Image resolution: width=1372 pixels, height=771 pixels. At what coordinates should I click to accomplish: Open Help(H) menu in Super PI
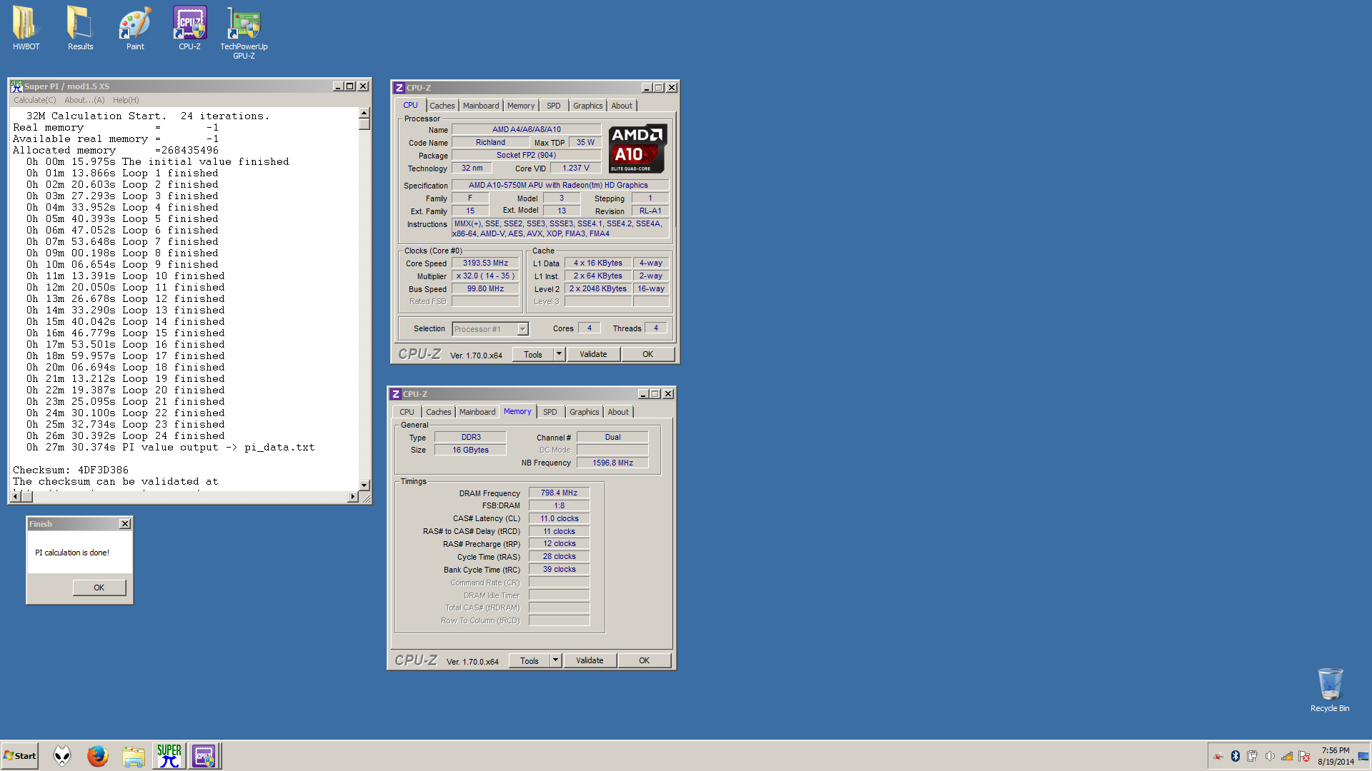(126, 100)
